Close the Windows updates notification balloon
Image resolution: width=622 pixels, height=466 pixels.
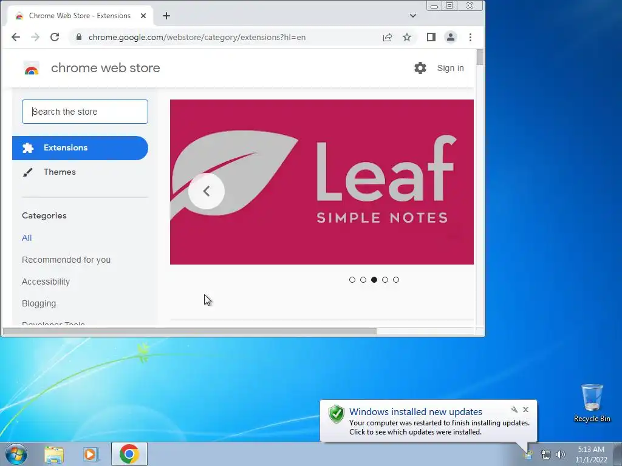pos(525,410)
